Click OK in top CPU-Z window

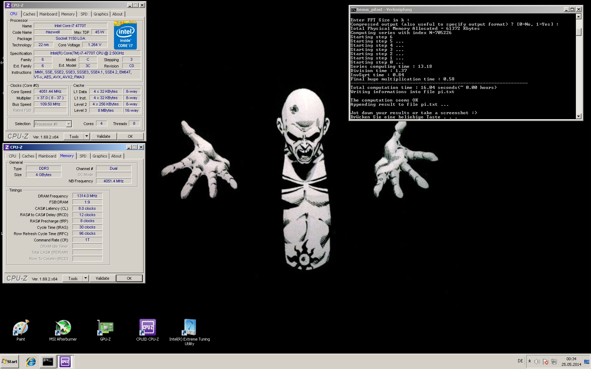tap(130, 136)
